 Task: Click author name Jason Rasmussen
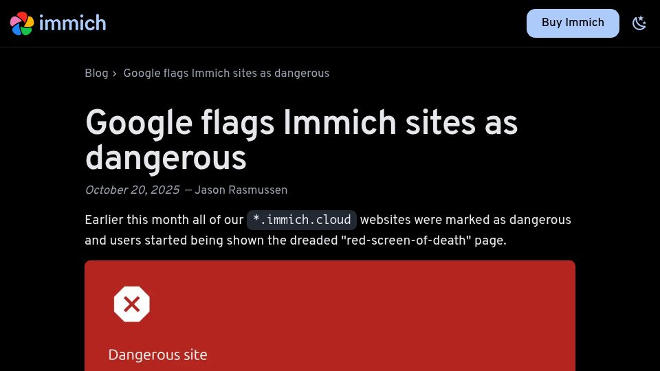point(241,190)
